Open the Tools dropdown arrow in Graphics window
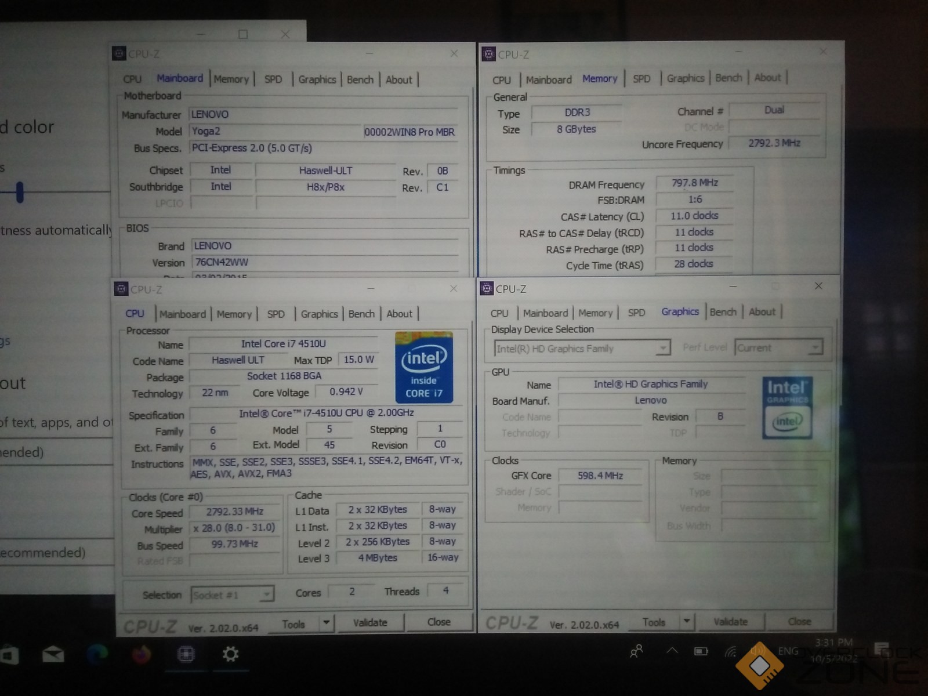 [x=687, y=621]
